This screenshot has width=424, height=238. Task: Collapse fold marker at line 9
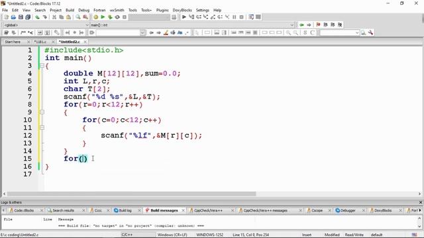click(x=42, y=112)
